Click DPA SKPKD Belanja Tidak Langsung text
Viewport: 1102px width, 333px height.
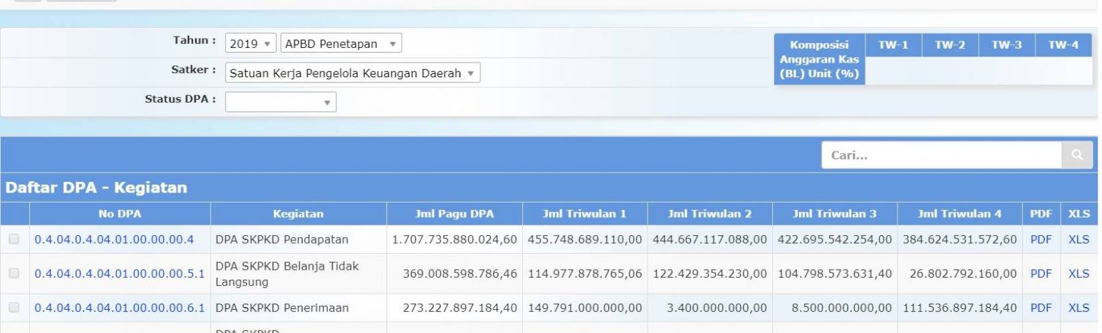[287, 274]
